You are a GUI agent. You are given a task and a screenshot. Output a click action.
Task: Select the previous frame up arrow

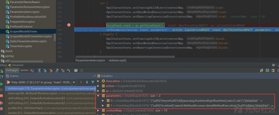tap(81, 82)
